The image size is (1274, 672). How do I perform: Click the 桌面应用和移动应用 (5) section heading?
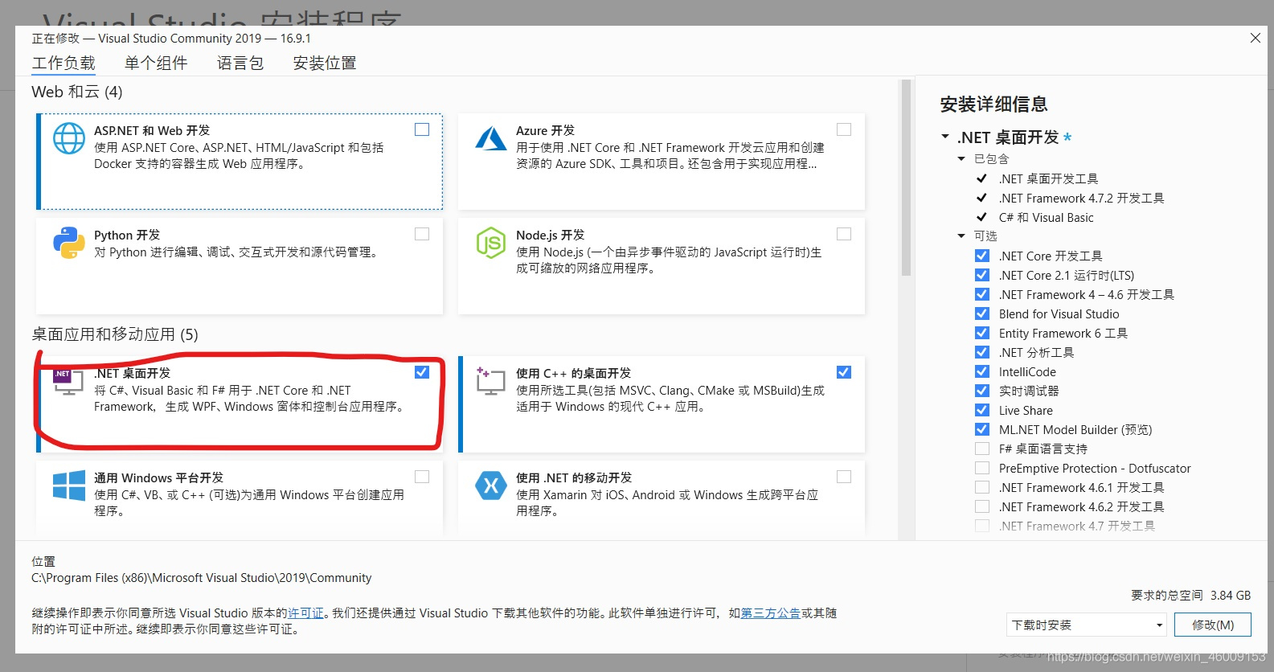coord(115,334)
